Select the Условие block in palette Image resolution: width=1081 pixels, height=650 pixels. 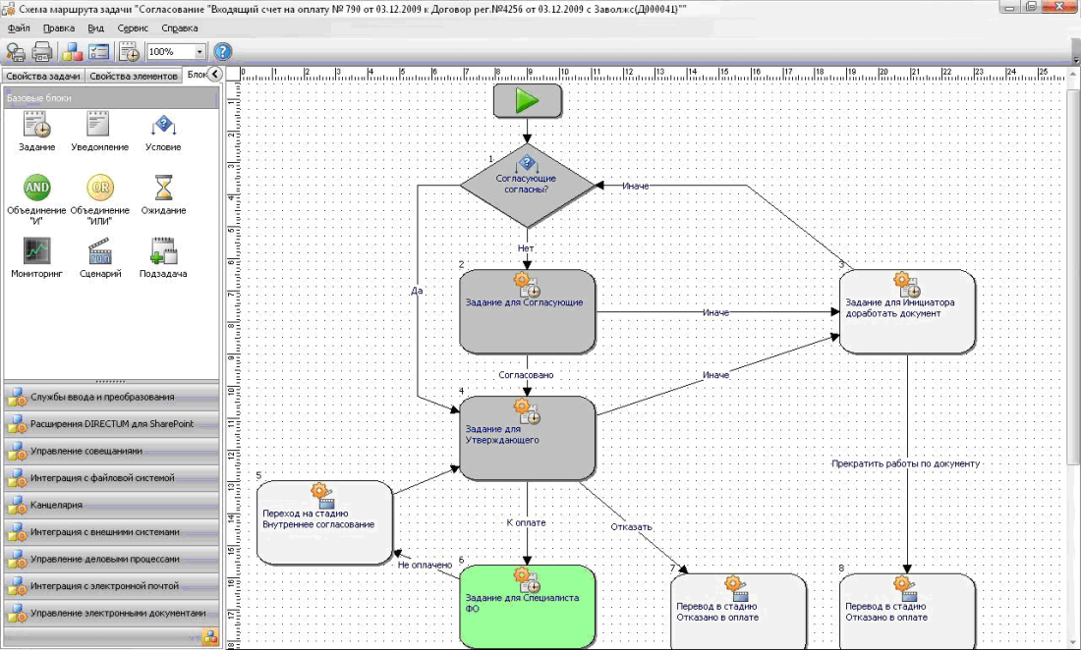tap(163, 131)
